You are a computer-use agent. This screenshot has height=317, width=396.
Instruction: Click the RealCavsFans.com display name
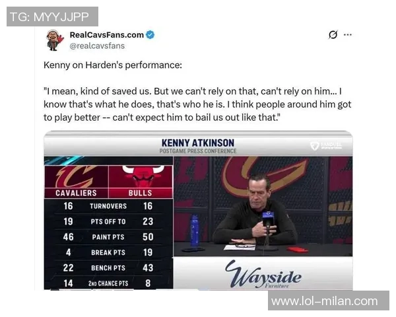[106, 35]
